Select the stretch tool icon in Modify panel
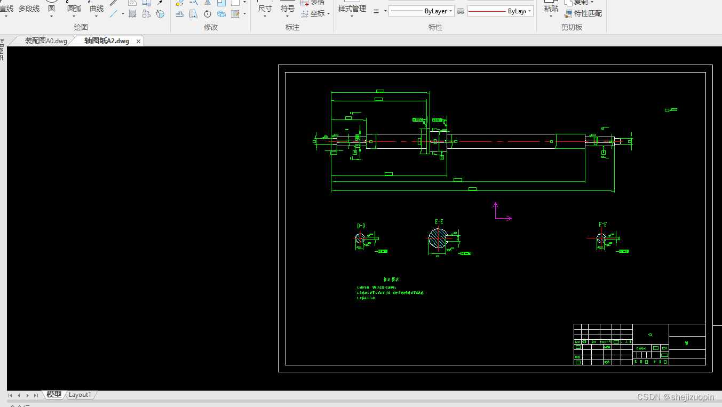The height and width of the screenshot is (407, 722). pos(194,14)
